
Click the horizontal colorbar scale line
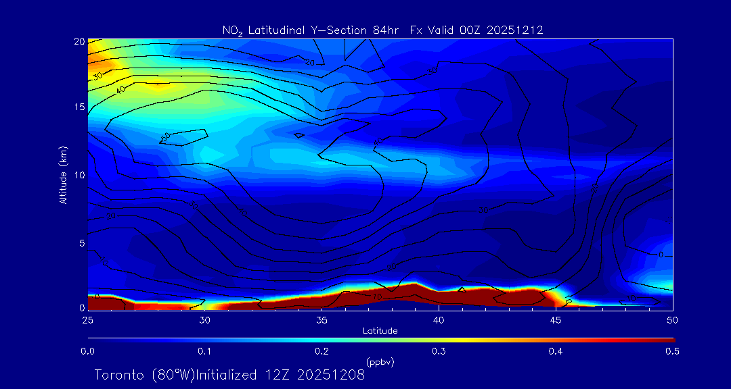pyautogui.click(x=381, y=340)
